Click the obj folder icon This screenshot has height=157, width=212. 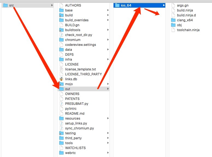click(173, 25)
